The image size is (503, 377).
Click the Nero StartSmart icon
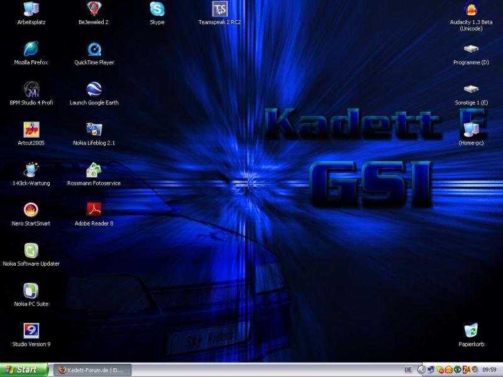(x=31, y=210)
